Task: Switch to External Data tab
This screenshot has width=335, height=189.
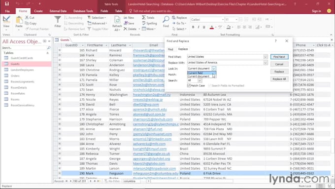Action: (x=58, y=11)
